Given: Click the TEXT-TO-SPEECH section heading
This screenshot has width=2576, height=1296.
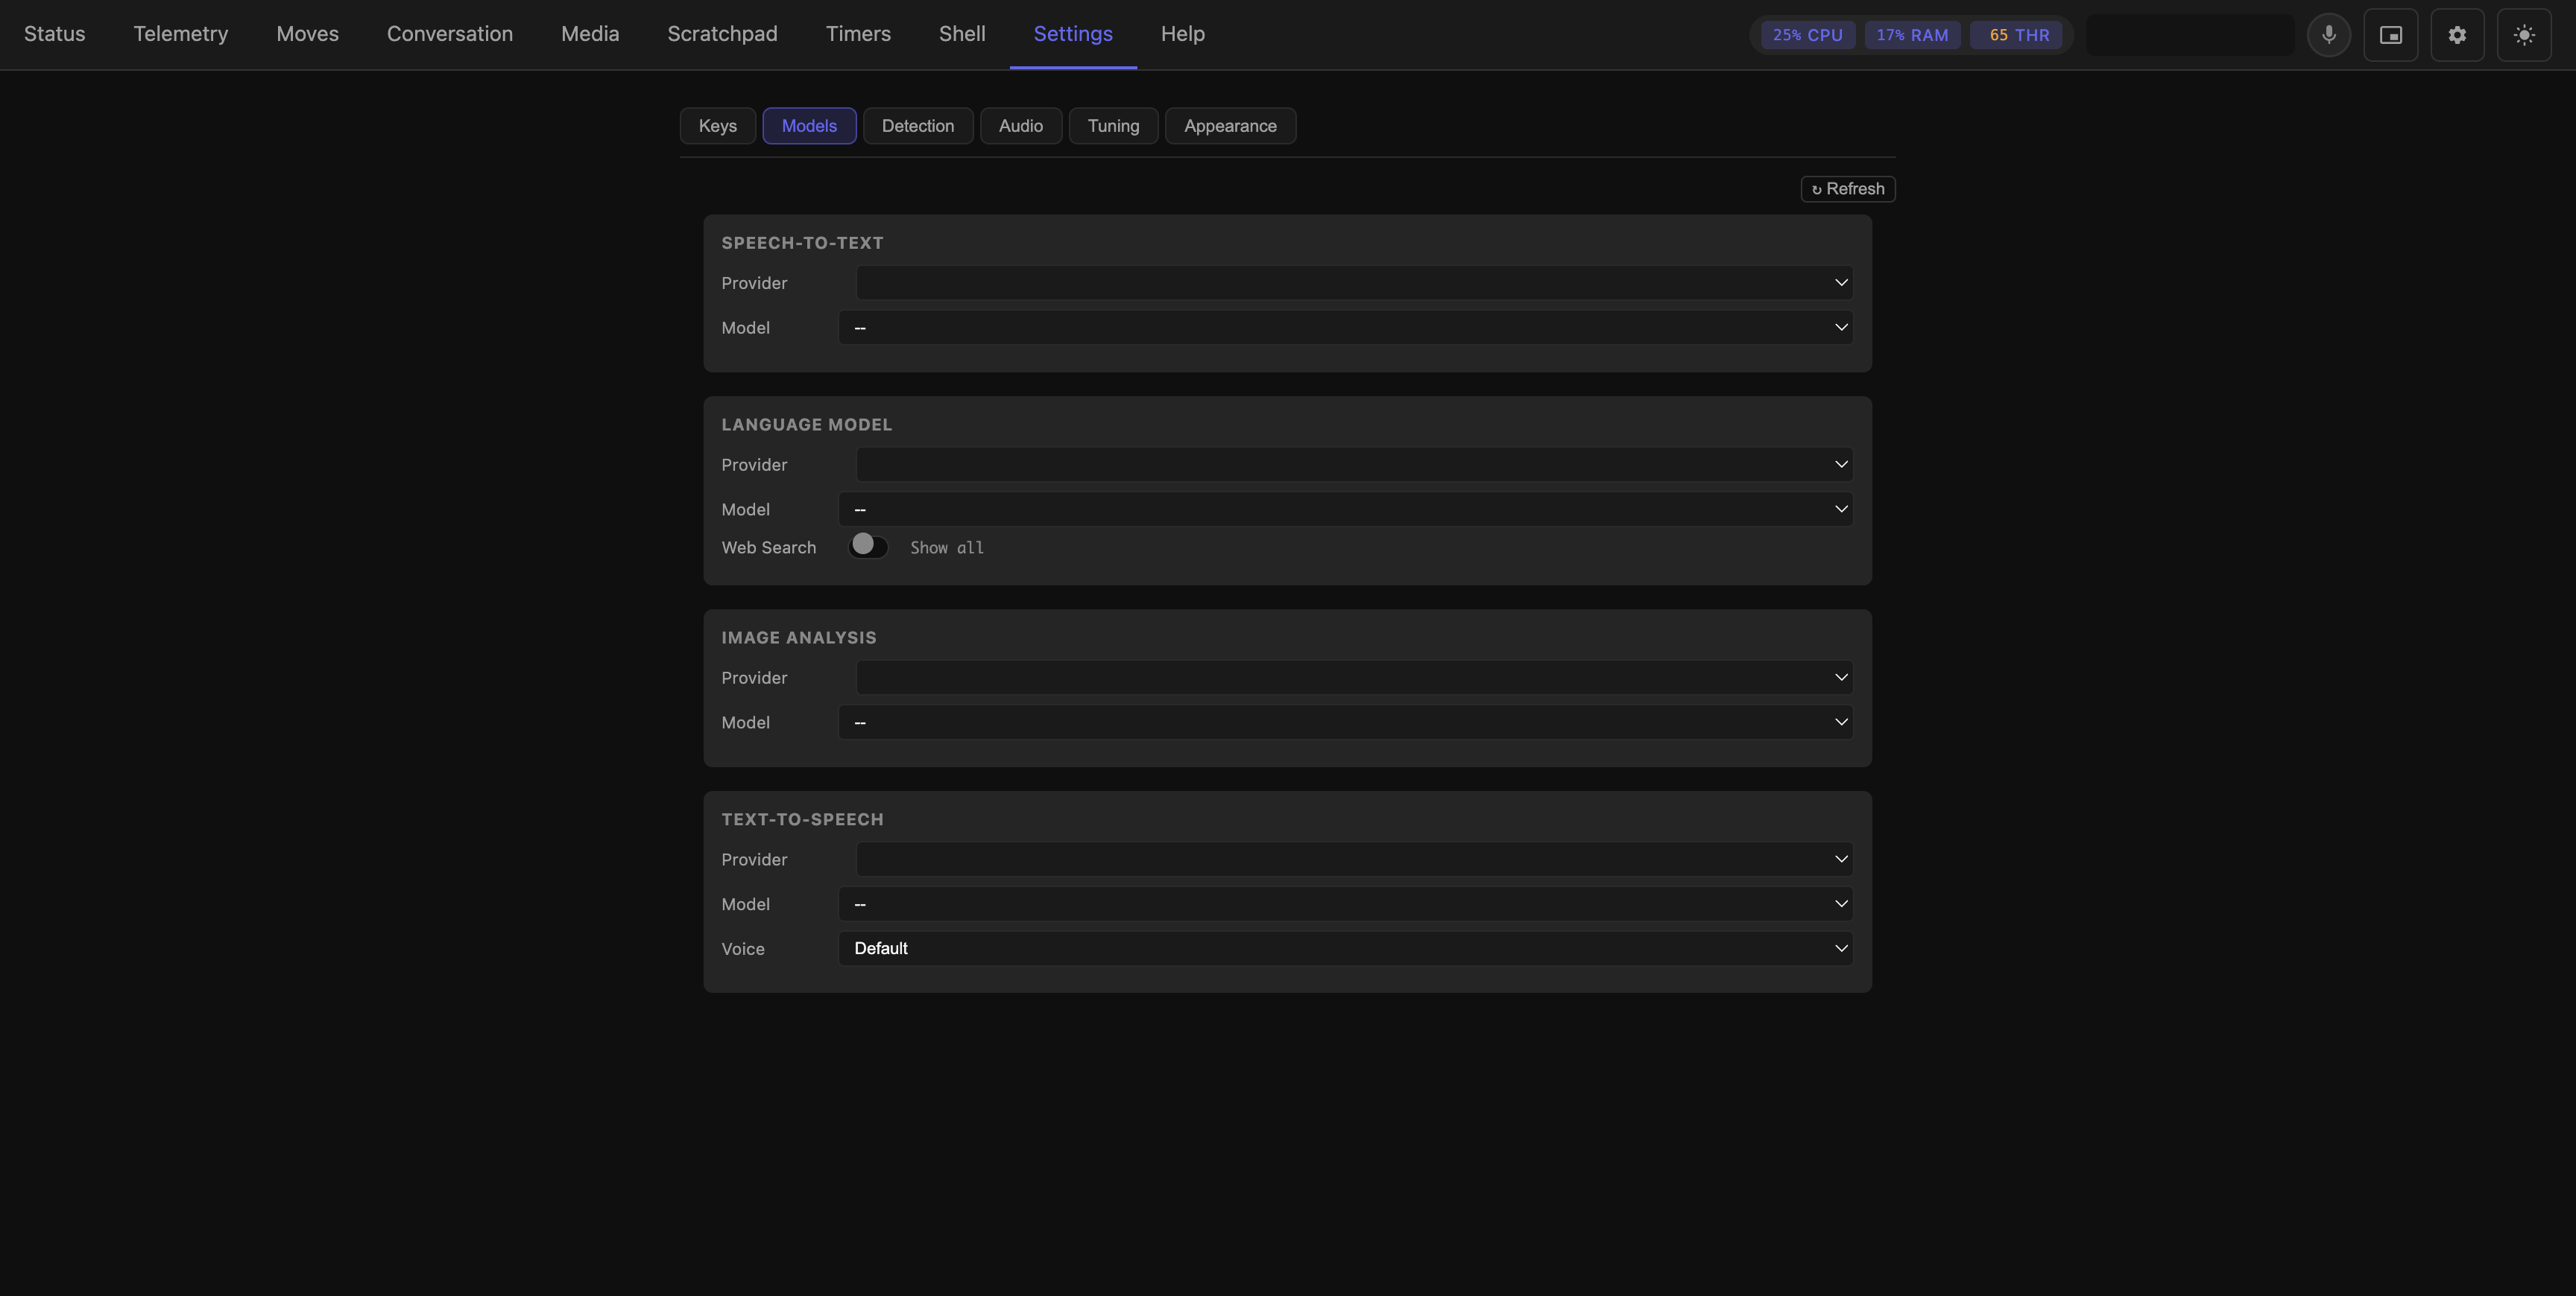Looking at the screenshot, I should pos(802,819).
